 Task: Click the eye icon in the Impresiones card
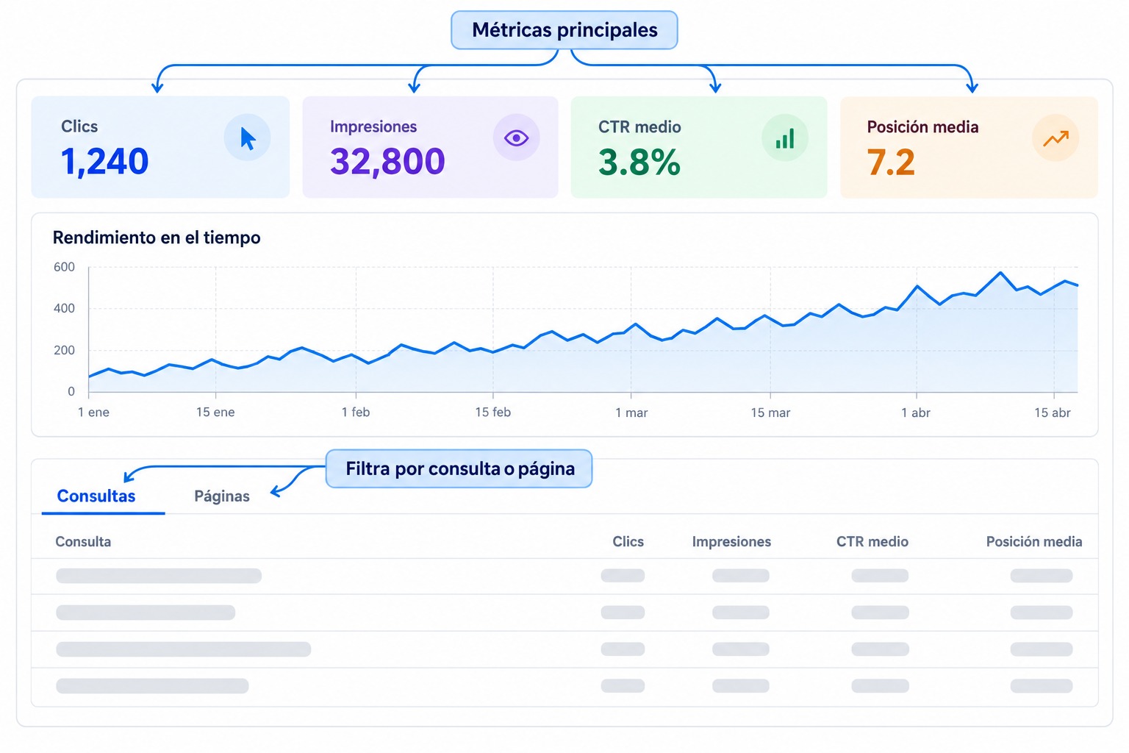(516, 138)
